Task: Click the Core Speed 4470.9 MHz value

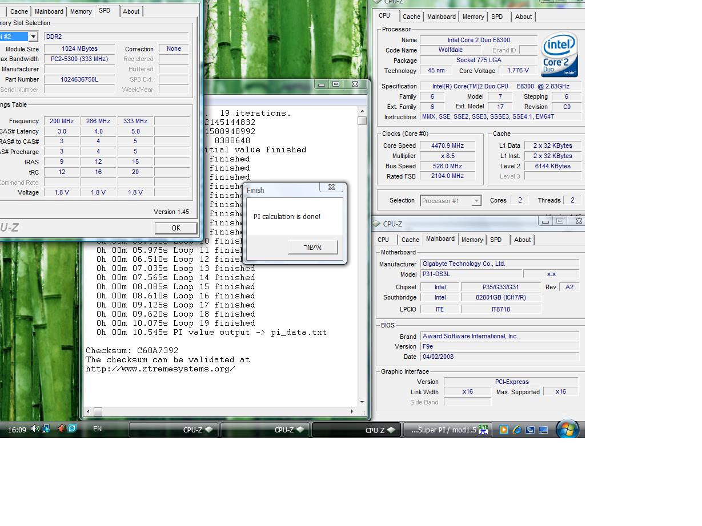Action: [447, 145]
